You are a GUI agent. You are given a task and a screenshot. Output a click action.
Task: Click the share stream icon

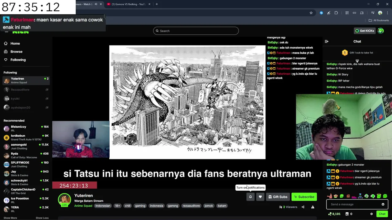[x=303, y=207]
